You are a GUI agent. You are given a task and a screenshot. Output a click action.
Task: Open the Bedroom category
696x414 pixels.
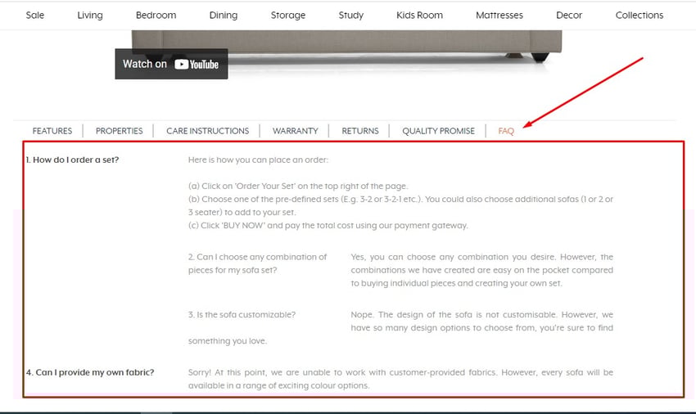click(x=156, y=15)
